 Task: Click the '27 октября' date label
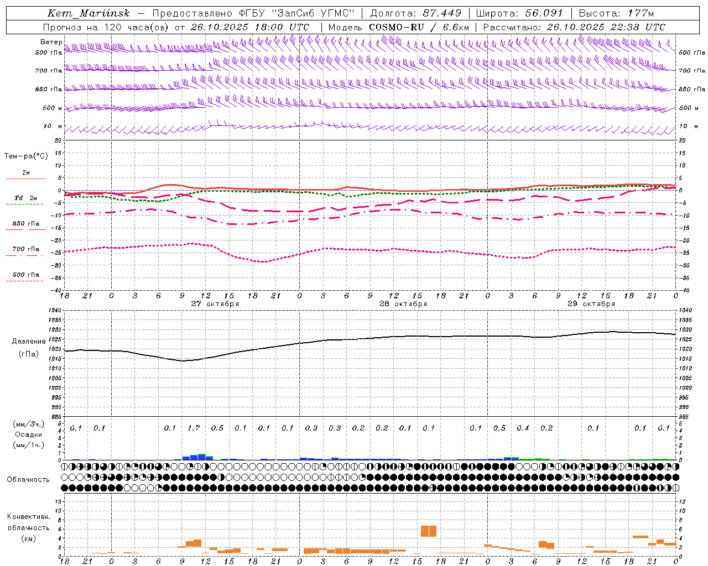215,304
